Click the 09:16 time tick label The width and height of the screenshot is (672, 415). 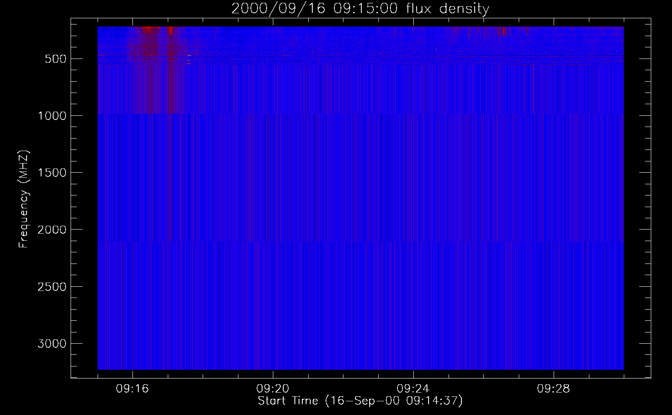coord(132,389)
